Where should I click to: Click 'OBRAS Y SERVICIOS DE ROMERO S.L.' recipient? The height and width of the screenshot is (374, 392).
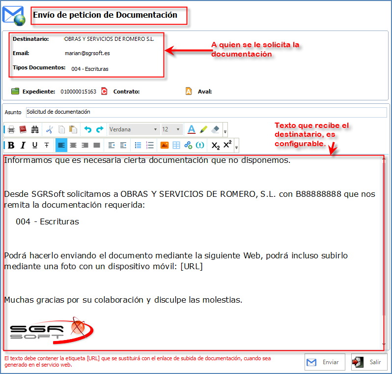(x=109, y=39)
